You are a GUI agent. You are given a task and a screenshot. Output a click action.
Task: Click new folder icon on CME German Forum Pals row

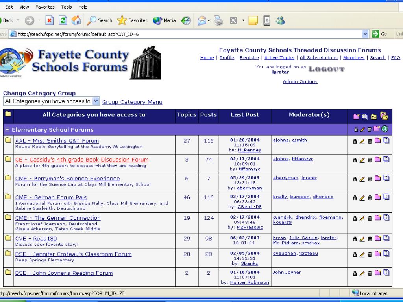click(x=377, y=197)
